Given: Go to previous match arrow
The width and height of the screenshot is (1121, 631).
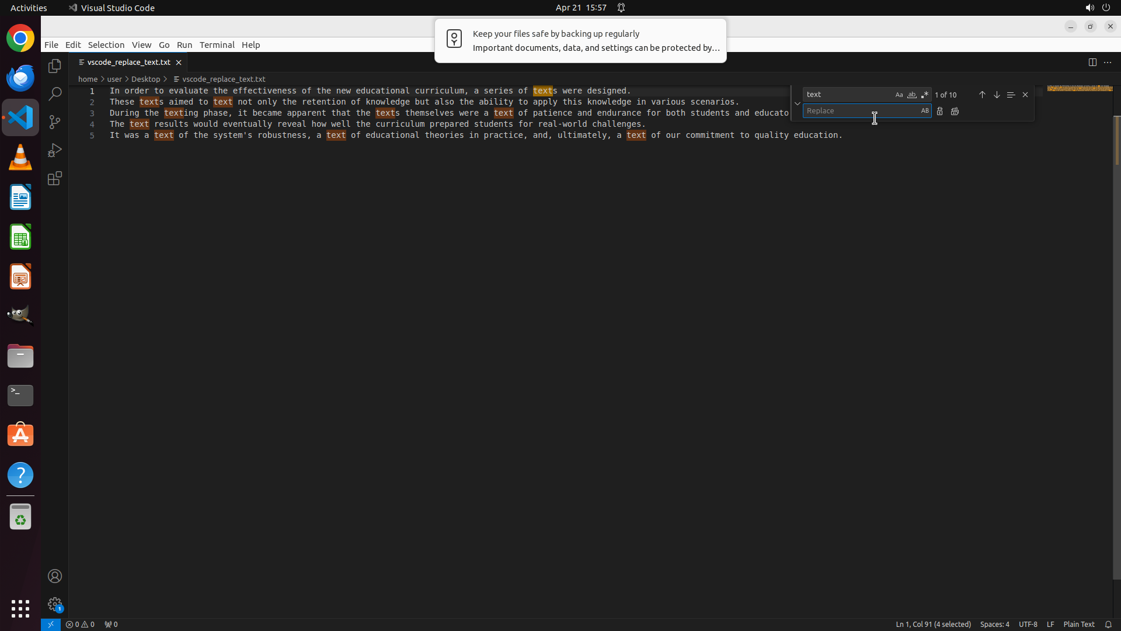Looking at the screenshot, I should [982, 95].
